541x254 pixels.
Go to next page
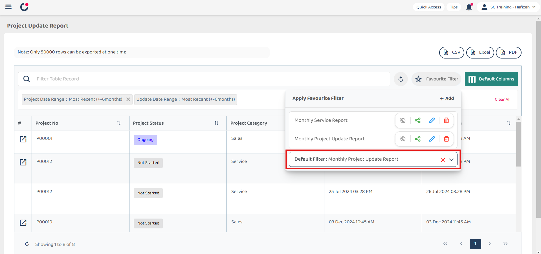(490, 244)
